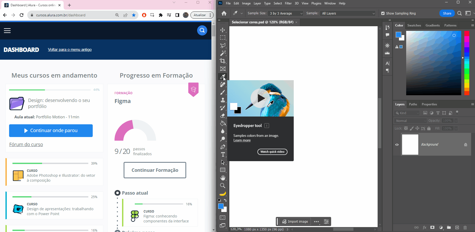Switch to the Gradients tab
The image size is (475, 232).
pos(432,25)
